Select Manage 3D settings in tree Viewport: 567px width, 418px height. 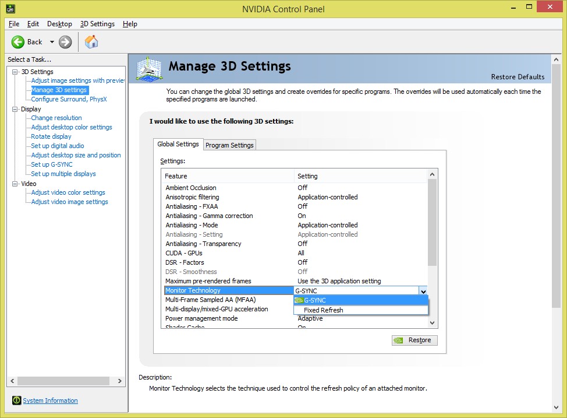pyautogui.click(x=59, y=90)
